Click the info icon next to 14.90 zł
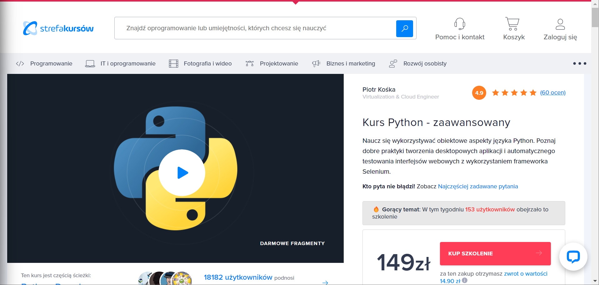Image resolution: width=599 pixels, height=285 pixels. tap(465, 280)
